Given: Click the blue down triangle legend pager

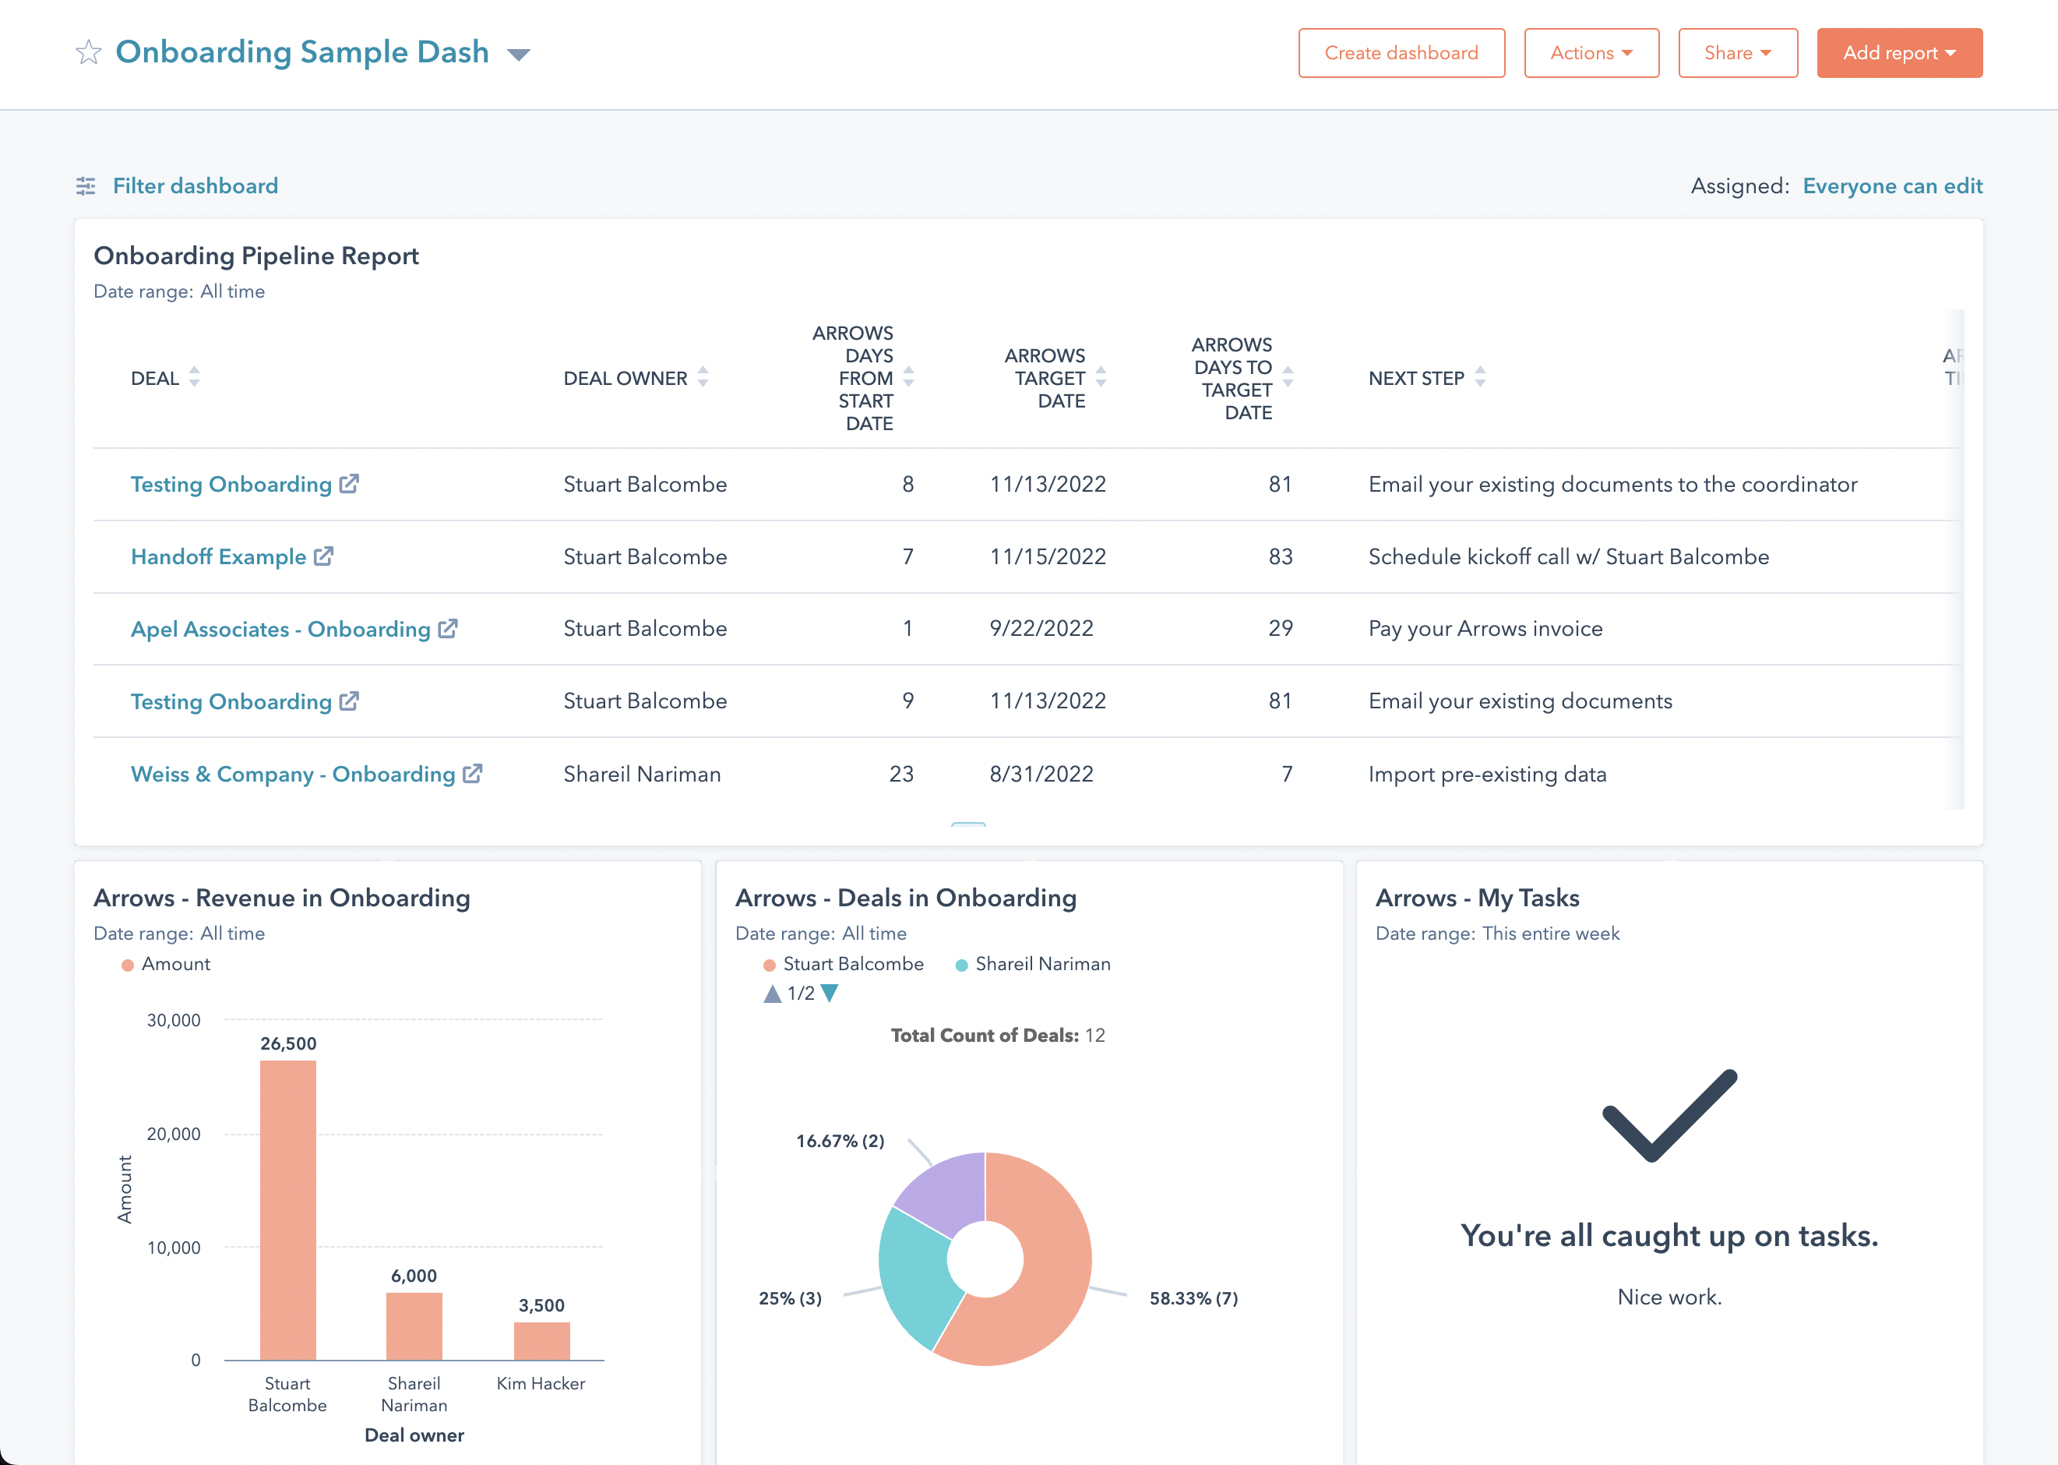Looking at the screenshot, I should tap(829, 994).
